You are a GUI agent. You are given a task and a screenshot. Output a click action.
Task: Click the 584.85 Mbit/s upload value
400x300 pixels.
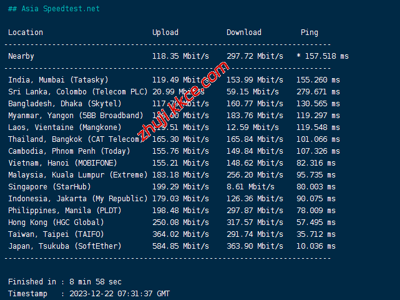(x=180, y=246)
